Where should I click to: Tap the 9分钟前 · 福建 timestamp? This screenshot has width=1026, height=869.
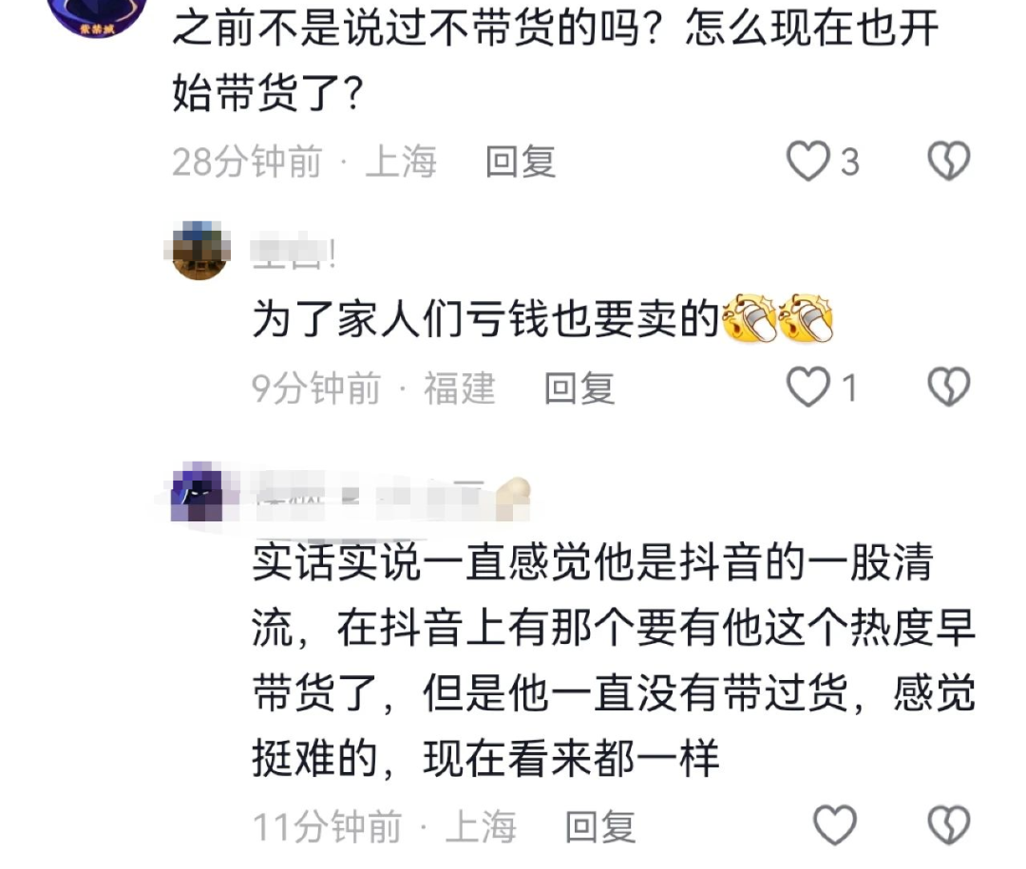click(373, 388)
